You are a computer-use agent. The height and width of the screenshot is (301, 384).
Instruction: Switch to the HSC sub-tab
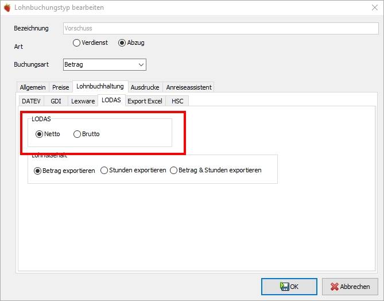177,101
